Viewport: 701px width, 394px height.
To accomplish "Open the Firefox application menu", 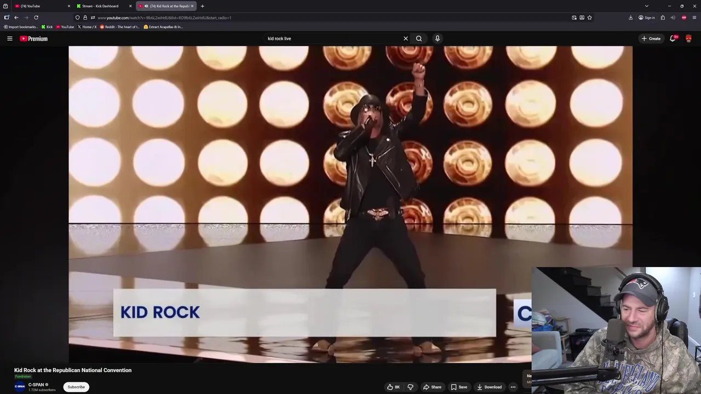I will (x=694, y=18).
